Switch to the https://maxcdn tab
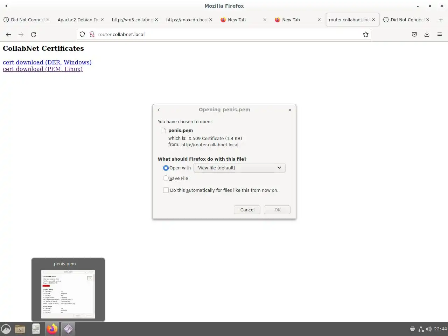 187,20
